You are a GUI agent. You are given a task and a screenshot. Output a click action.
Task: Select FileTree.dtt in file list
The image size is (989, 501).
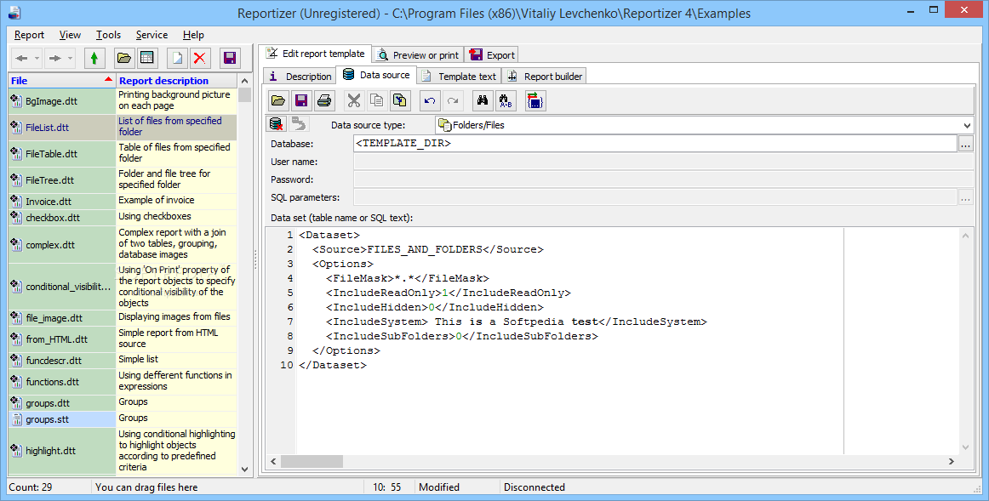tap(62, 180)
